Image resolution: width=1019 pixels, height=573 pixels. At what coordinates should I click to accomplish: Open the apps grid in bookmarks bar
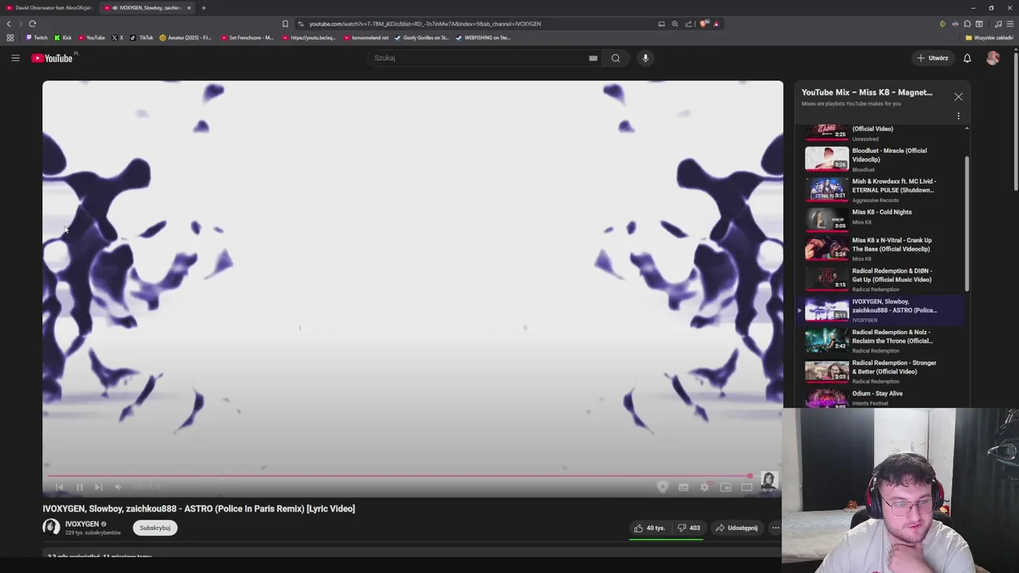pos(10,37)
